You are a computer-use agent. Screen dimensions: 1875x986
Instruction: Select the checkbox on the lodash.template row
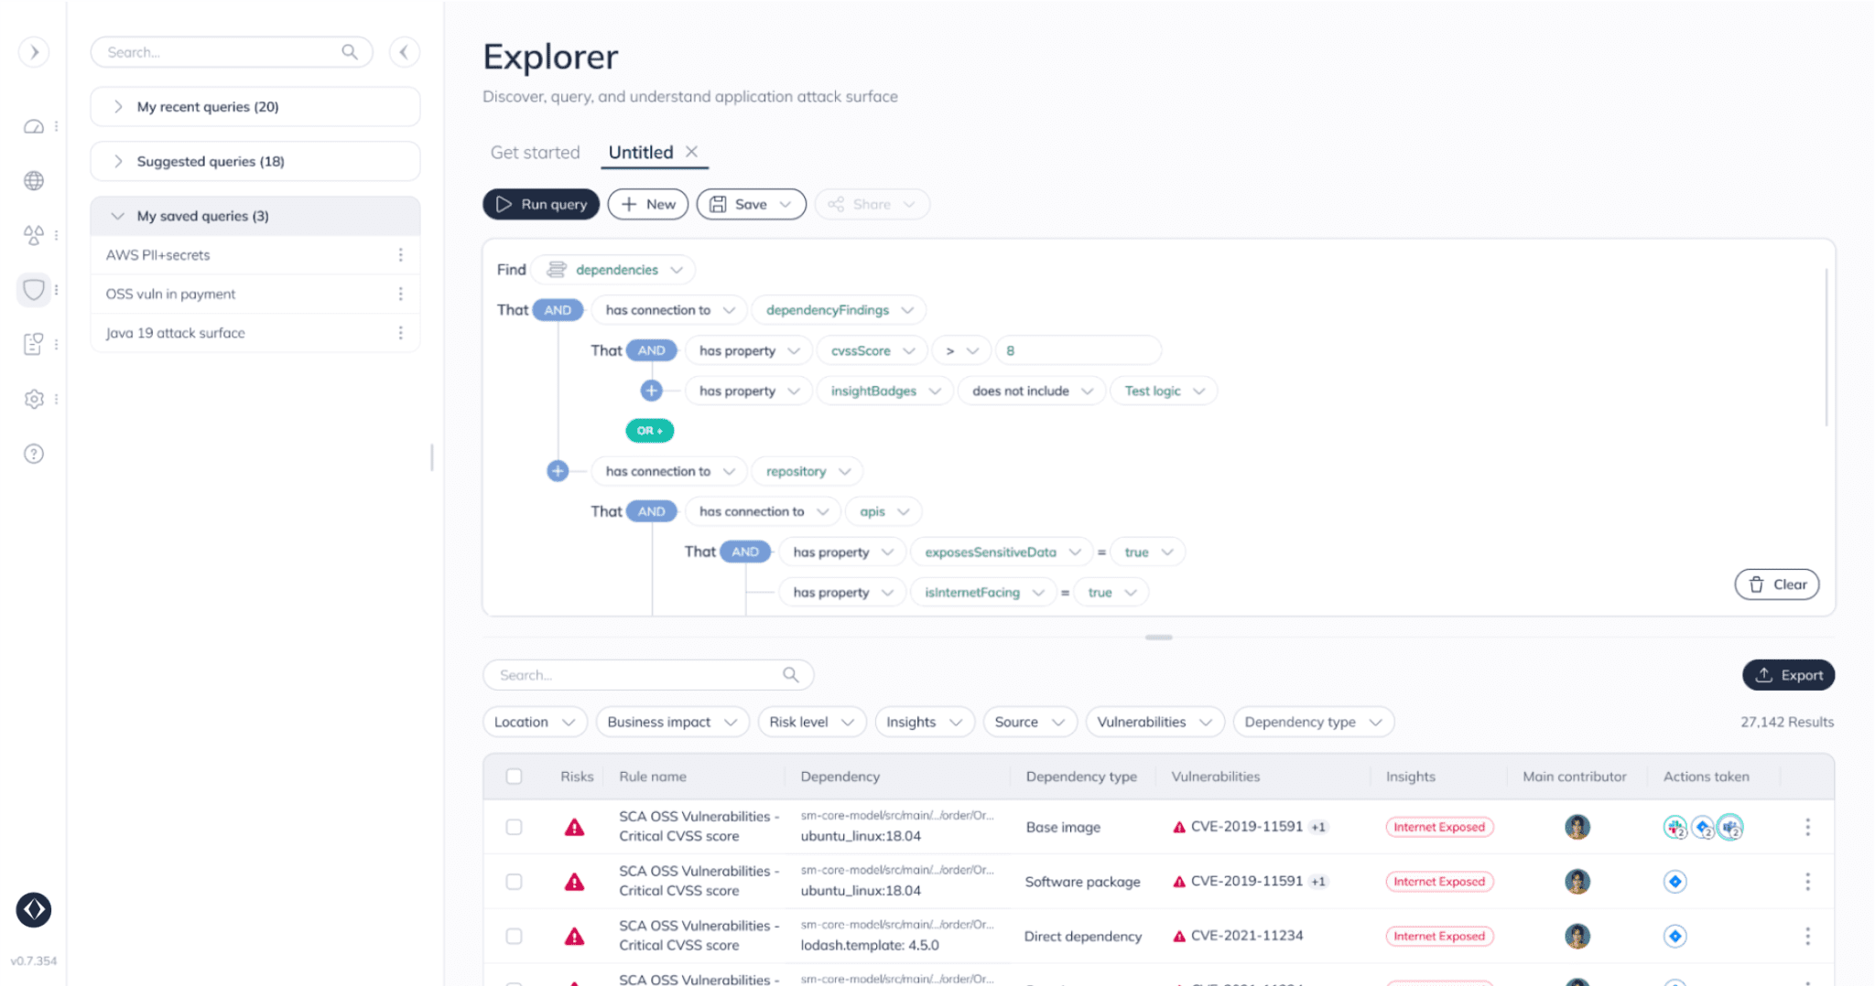point(514,936)
